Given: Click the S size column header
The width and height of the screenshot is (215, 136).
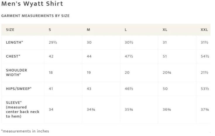Looking at the screenshot, I should [x=50, y=30].
